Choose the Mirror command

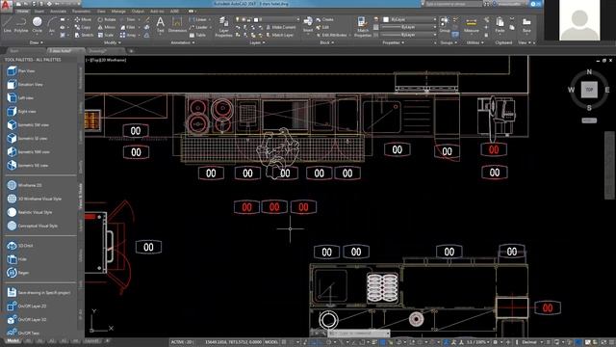107,27
